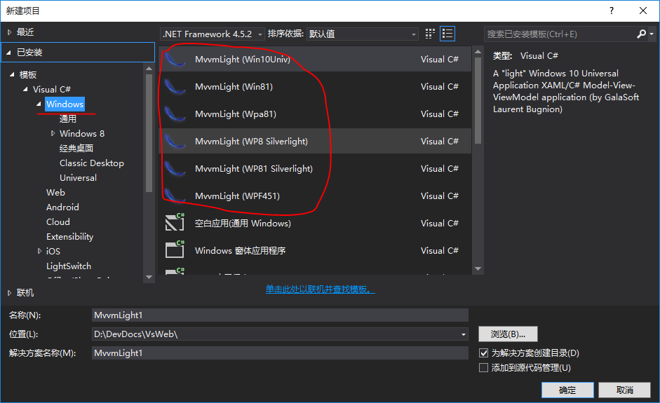The width and height of the screenshot is (660, 403).
Task: Select the 通用 tree item
Action: 68,119
